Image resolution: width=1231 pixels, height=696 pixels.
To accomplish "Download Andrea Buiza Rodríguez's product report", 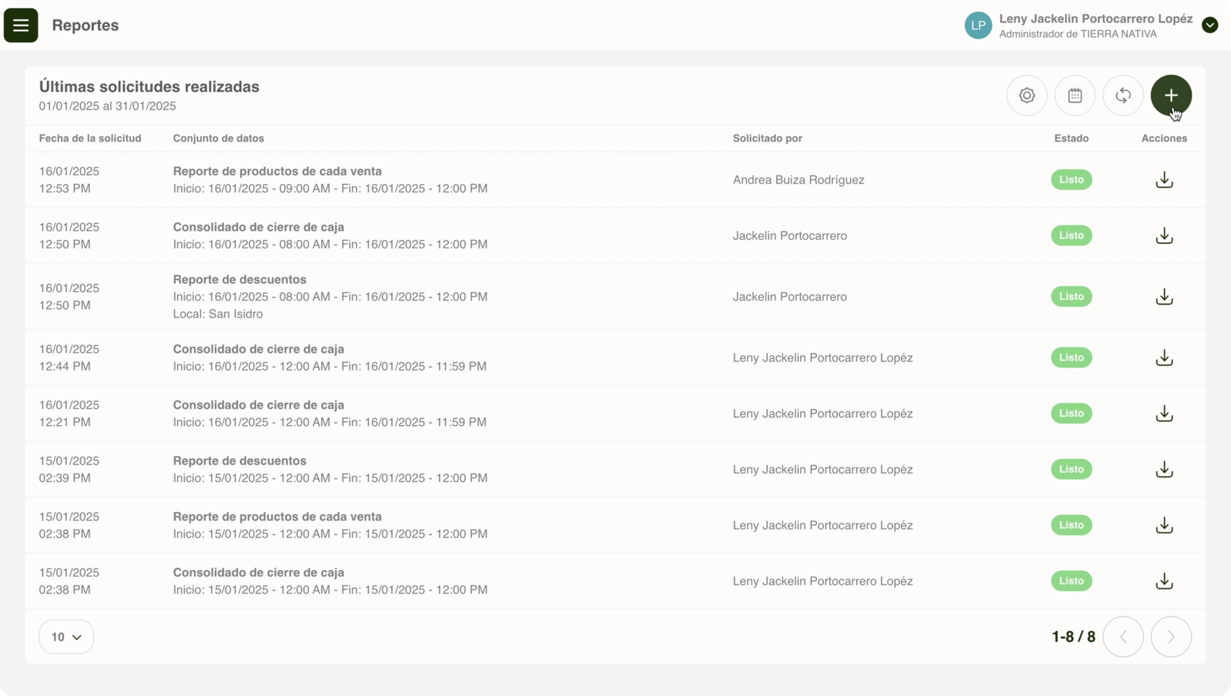I will pyautogui.click(x=1164, y=180).
